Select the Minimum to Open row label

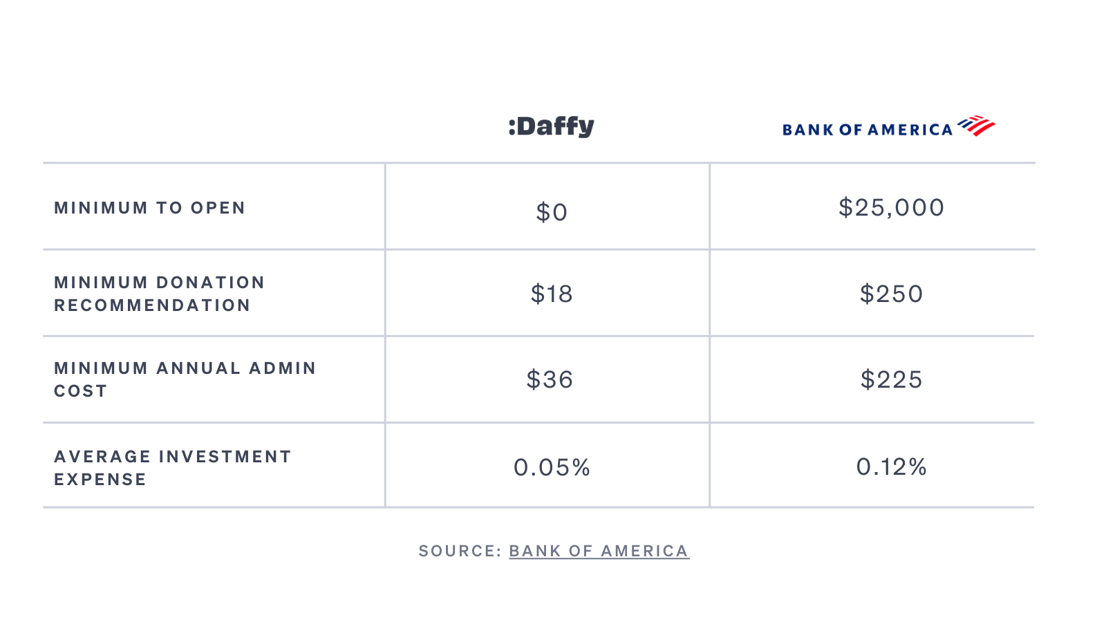point(150,208)
